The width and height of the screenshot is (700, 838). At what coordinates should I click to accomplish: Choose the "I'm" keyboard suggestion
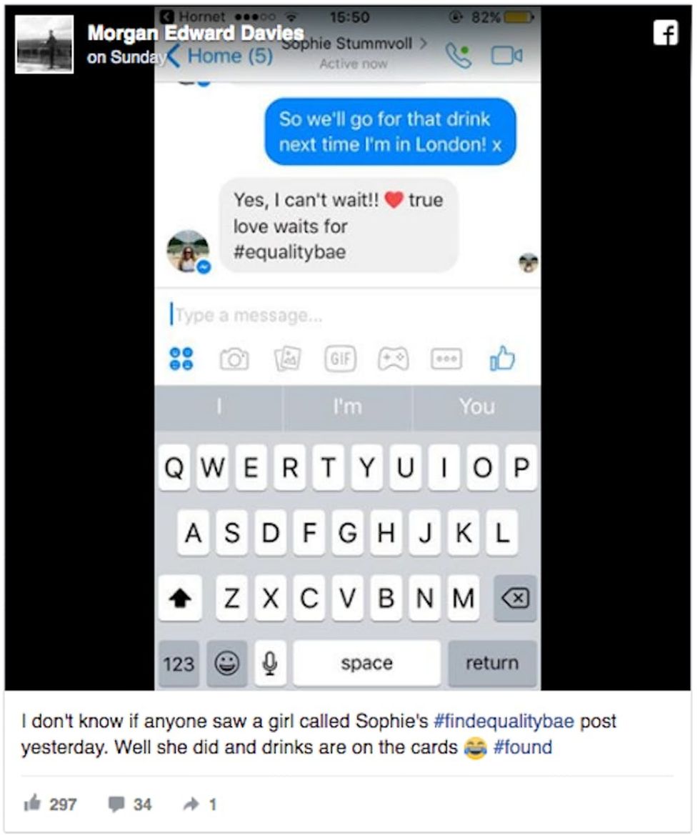coord(348,406)
